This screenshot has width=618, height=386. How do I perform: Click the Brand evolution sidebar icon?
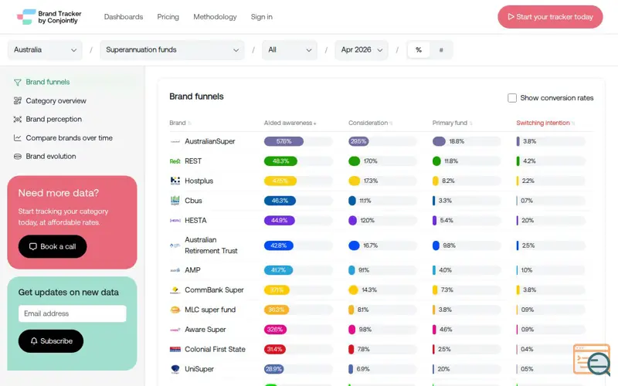coord(17,157)
